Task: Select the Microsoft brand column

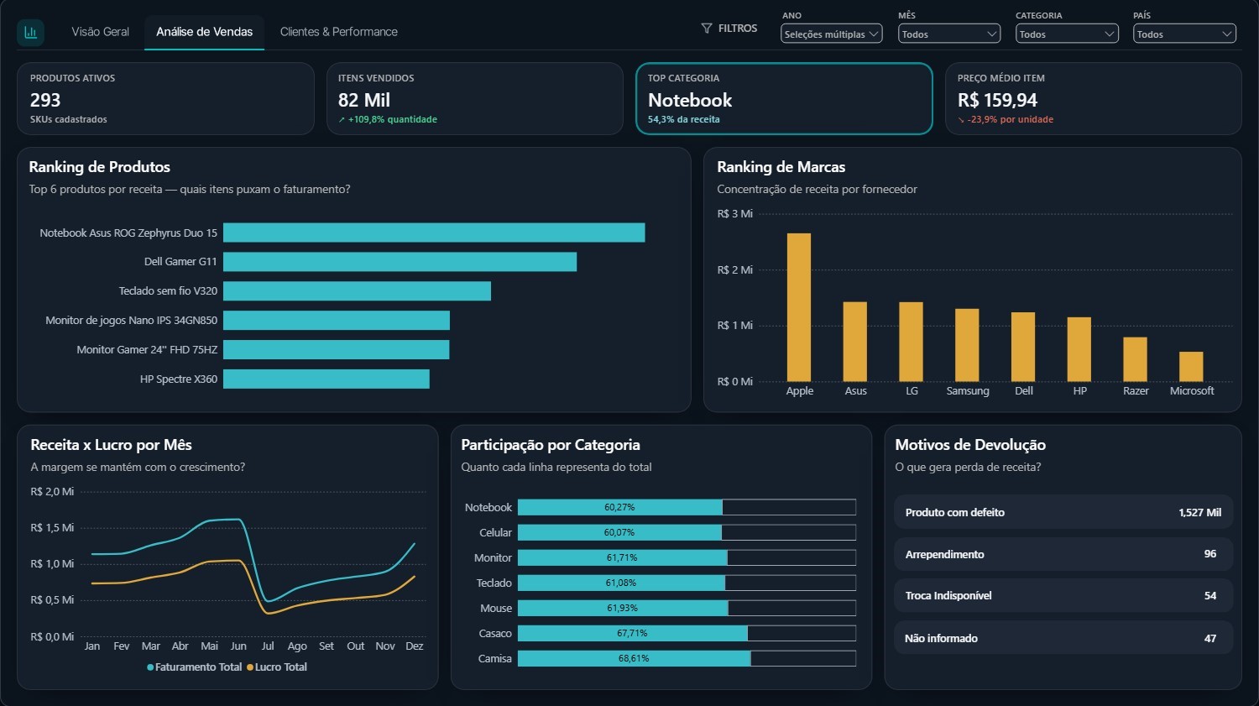Action: pyautogui.click(x=1191, y=367)
